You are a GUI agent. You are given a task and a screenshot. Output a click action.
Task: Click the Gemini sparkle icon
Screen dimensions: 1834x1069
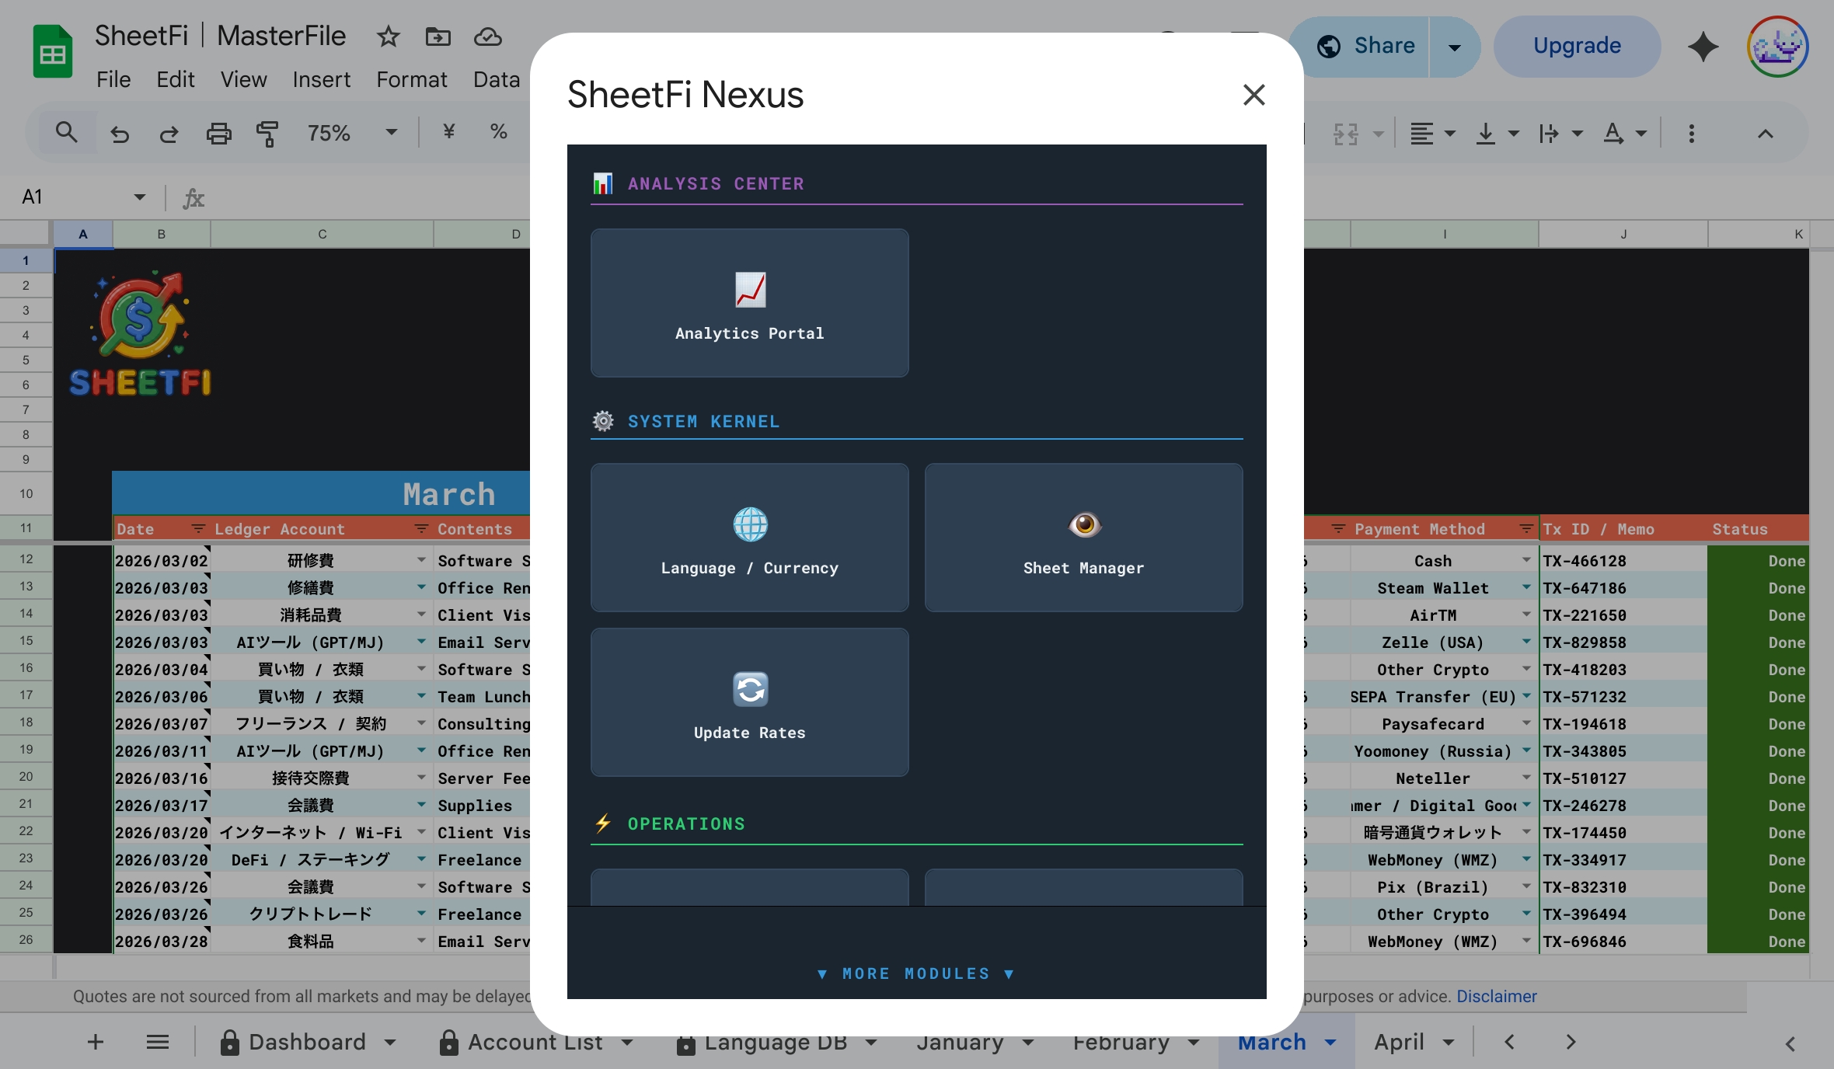[1703, 47]
